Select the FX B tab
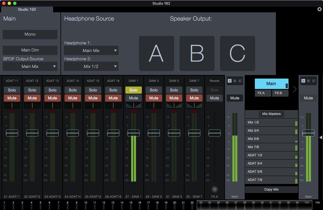The image size is (323, 210). point(280,93)
